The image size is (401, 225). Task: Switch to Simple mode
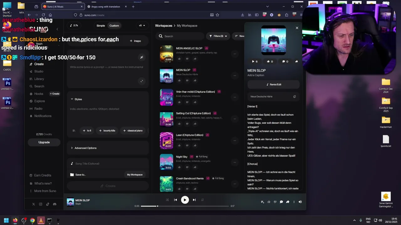(101, 26)
